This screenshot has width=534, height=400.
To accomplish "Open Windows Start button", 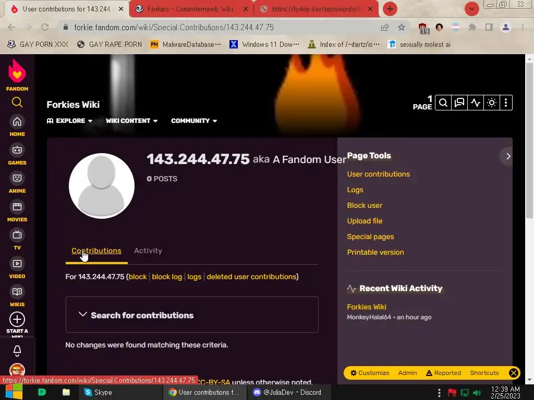I will (x=14, y=392).
